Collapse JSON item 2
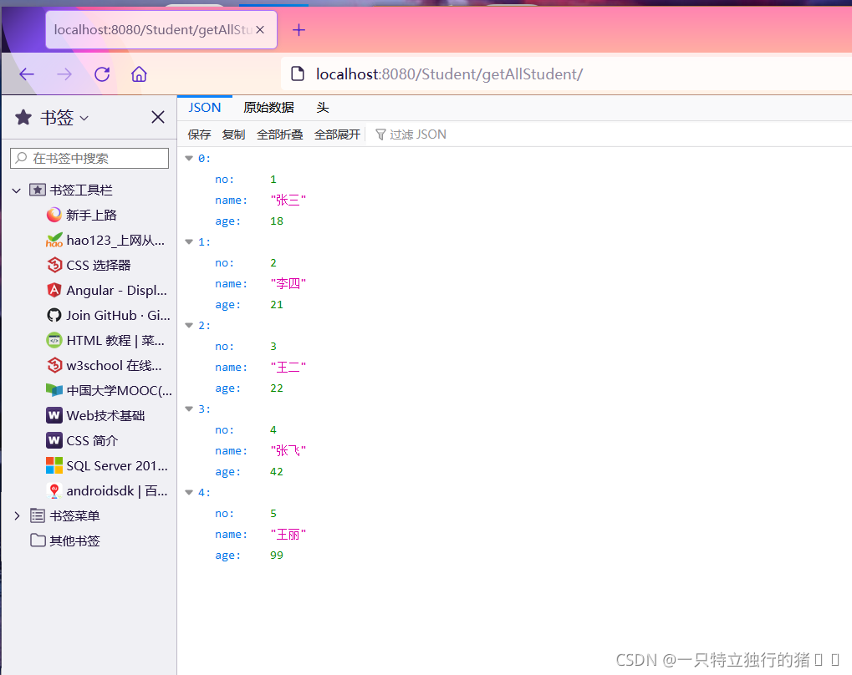 (189, 325)
